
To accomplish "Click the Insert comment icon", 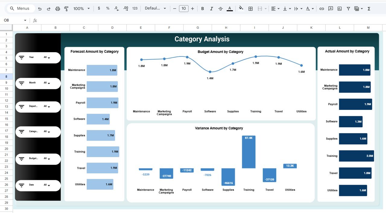I will click(331, 8).
